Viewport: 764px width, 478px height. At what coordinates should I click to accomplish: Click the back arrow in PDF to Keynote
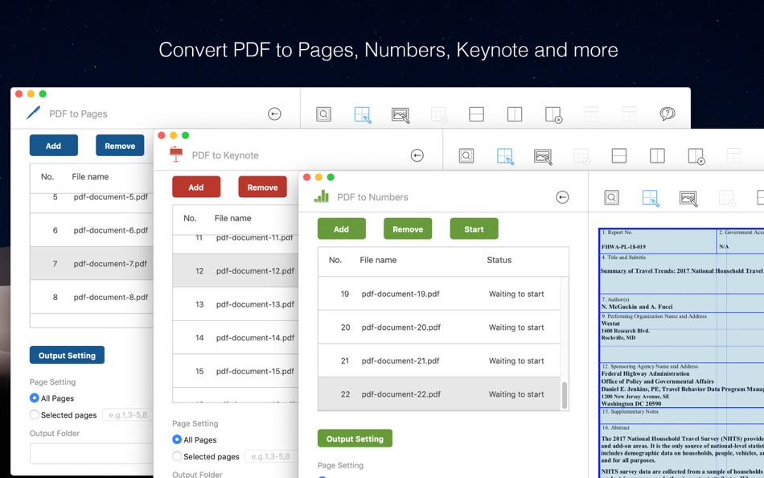coord(417,155)
